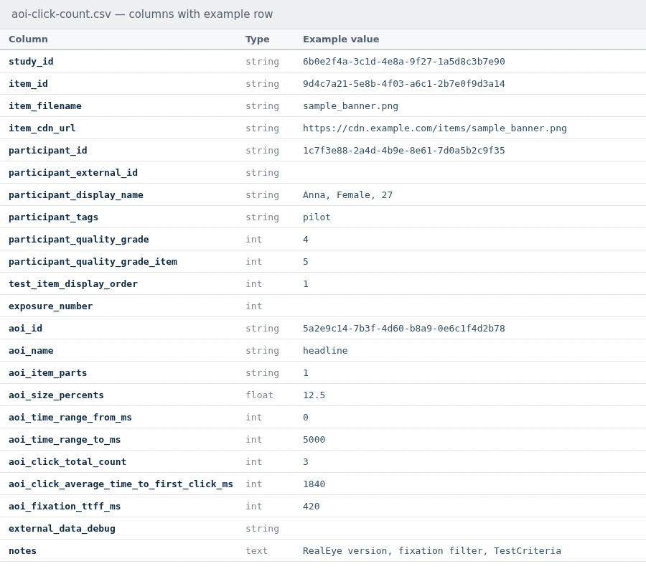Image resolution: width=646 pixels, height=574 pixels.
Task: Click the example value '1840'
Action: pos(314,484)
